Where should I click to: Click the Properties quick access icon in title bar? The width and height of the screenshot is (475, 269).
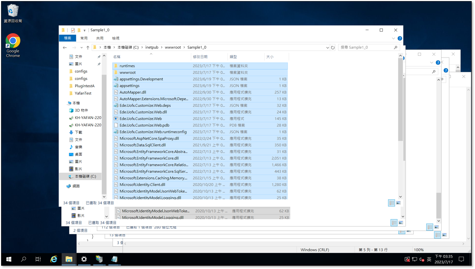pyautogui.click(x=73, y=30)
